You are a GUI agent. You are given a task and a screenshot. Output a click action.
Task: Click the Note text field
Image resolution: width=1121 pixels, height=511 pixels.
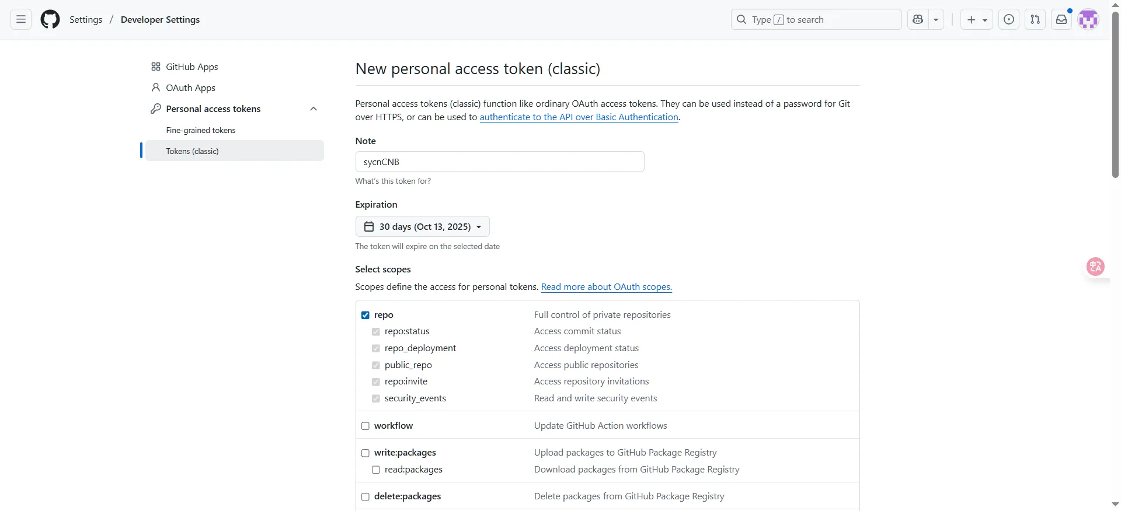coord(499,162)
